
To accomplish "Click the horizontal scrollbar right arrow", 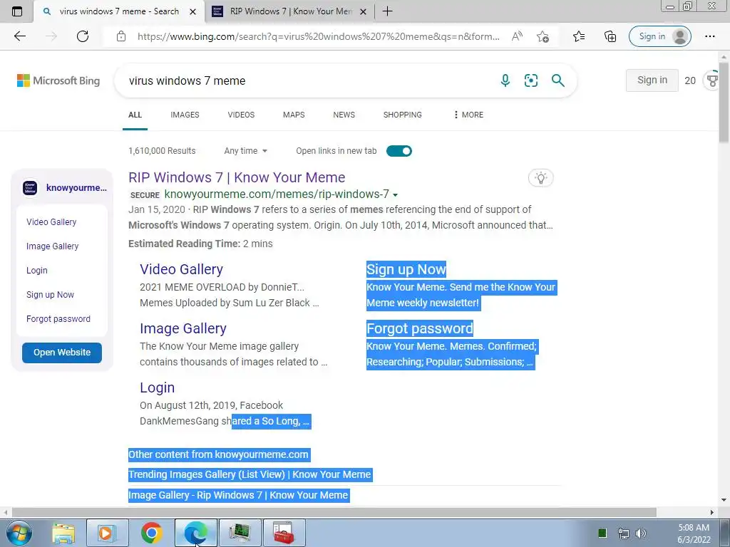I will pos(712,512).
